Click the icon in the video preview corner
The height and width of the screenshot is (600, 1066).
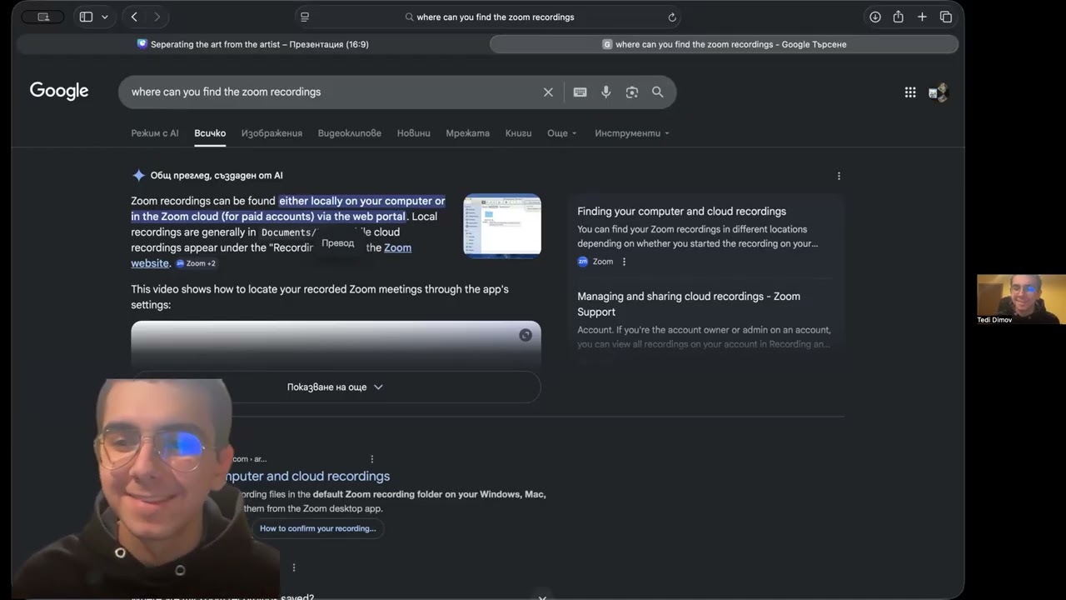click(526, 335)
